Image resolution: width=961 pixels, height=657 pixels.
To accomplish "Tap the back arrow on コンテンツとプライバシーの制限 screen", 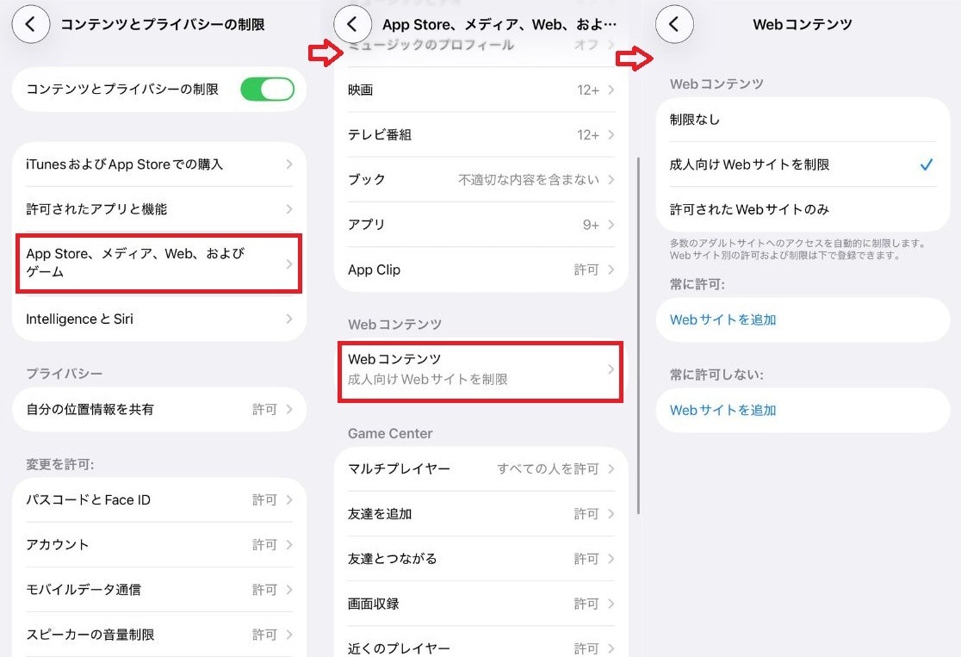I will tap(31, 25).
